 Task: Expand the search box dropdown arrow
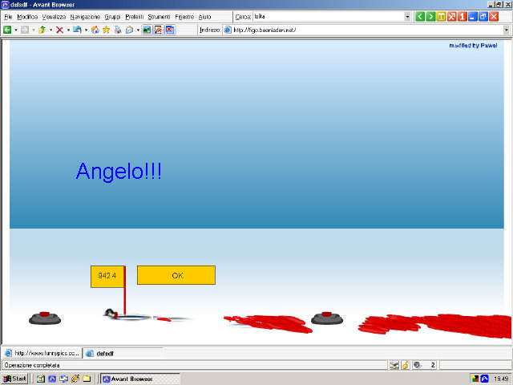tap(407, 16)
